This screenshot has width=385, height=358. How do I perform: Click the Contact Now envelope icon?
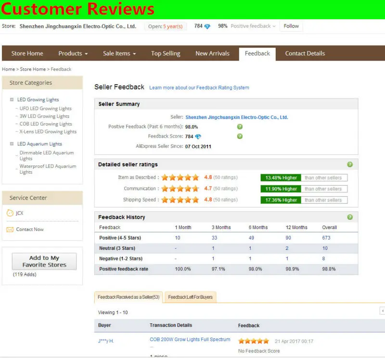click(10, 230)
